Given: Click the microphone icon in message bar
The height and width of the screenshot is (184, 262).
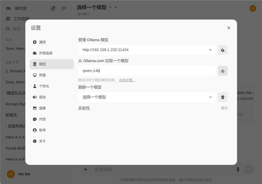Looking at the screenshot, I should pyautogui.click(x=238, y=169).
